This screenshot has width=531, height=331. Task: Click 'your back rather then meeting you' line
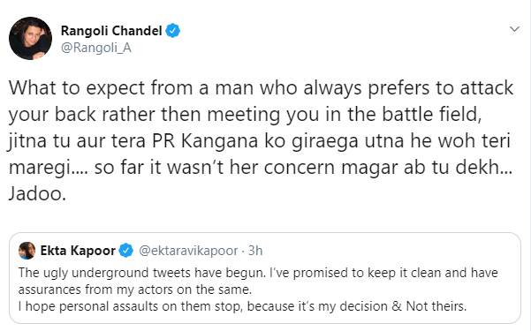click(x=163, y=115)
